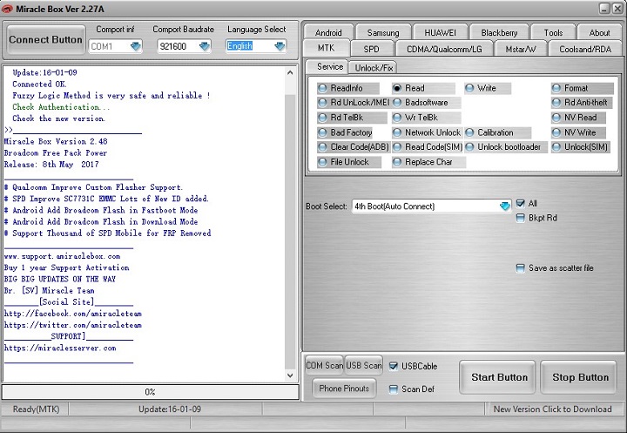Click the COM Scan button
Screen dimensions: 627x433
324,365
